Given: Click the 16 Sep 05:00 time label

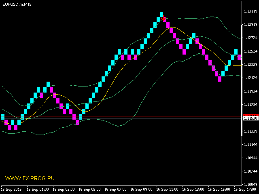Looking at the screenshot, I should point(90,190).
